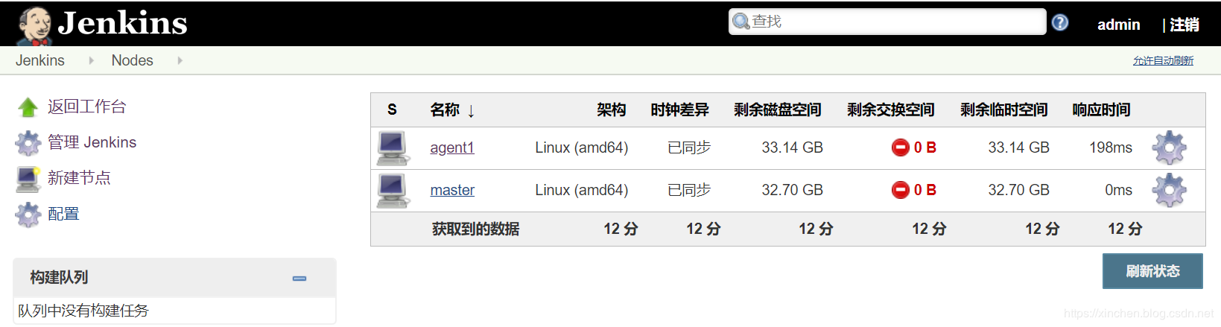Open the master node link
The width and height of the screenshot is (1221, 327).
452,190
